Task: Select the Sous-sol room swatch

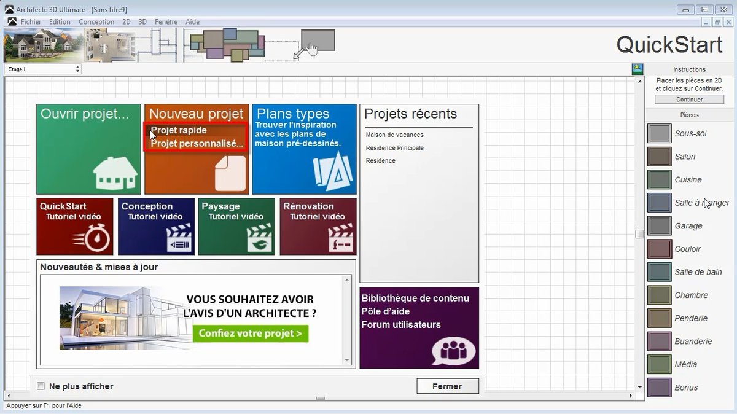Action: [x=660, y=133]
